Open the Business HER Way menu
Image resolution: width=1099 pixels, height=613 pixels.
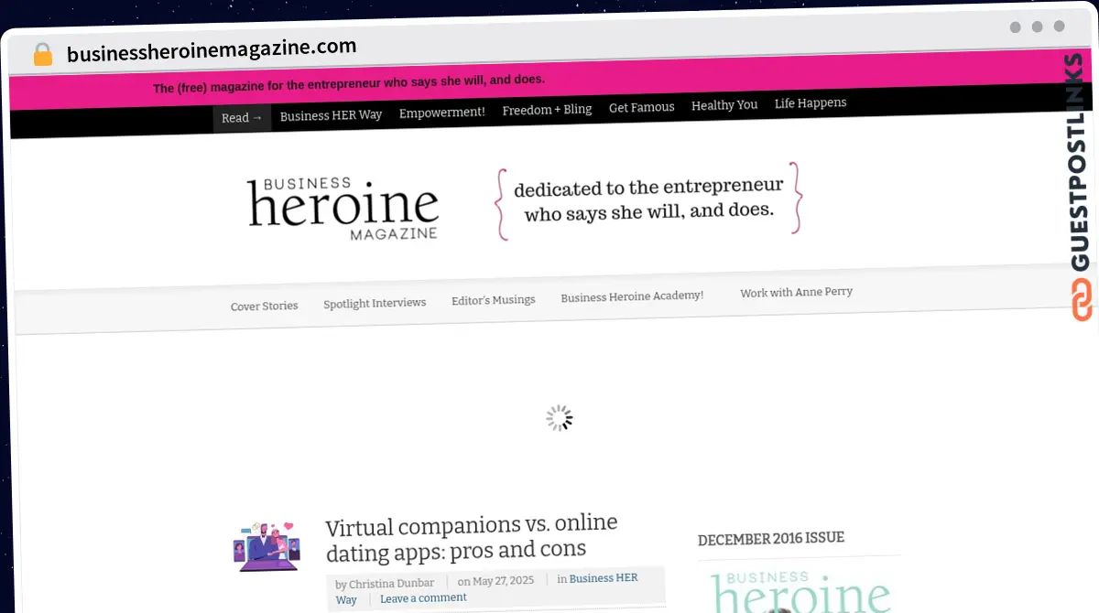tap(331, 115)
